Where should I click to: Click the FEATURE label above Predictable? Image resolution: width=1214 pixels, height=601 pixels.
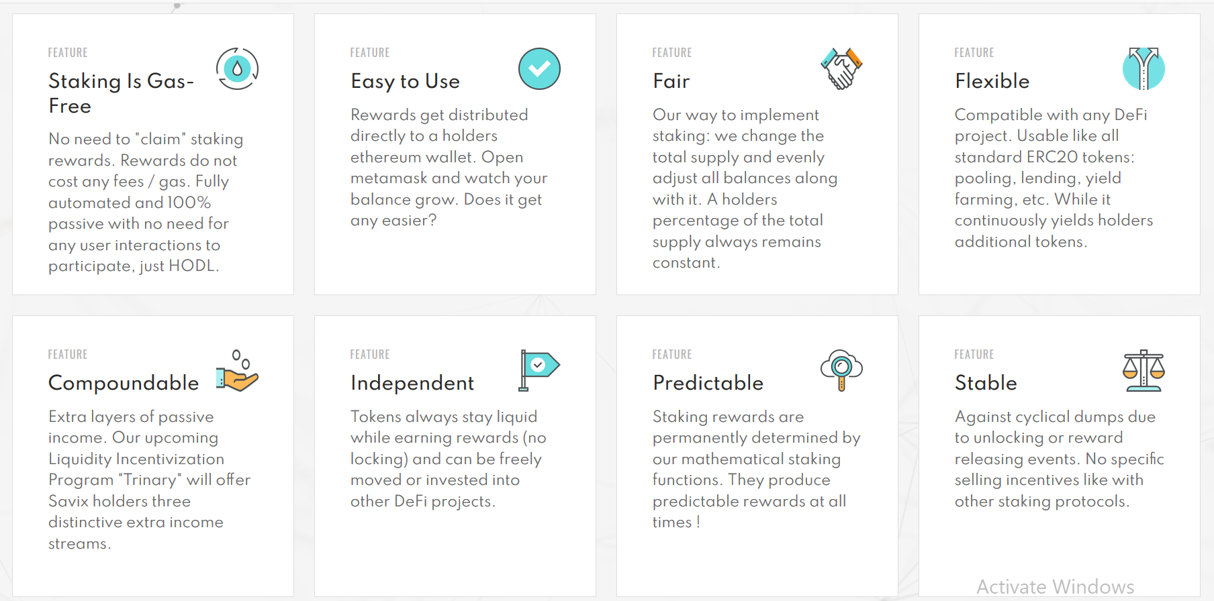coord(671,354)
